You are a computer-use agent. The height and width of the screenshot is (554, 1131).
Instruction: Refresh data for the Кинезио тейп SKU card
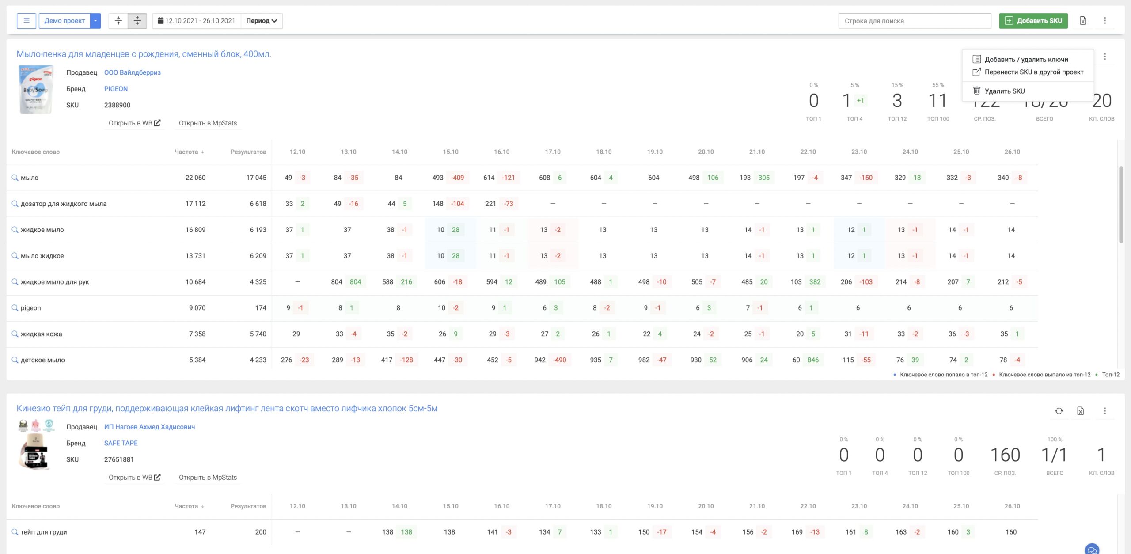1059,410
